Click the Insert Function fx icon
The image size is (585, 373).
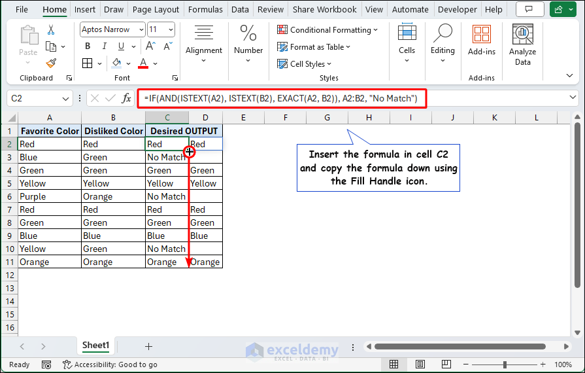(126, 99)
